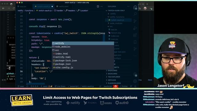Open app.jsx in the explorer tree
The image size is (197, 111).
click(118, 30)
